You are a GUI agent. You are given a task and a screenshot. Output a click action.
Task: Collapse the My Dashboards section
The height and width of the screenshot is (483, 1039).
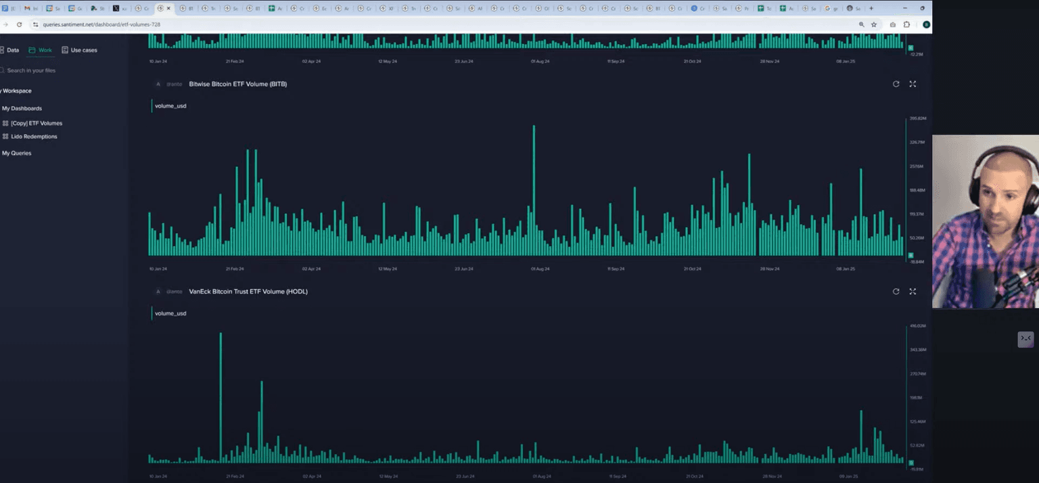(22, 108)
